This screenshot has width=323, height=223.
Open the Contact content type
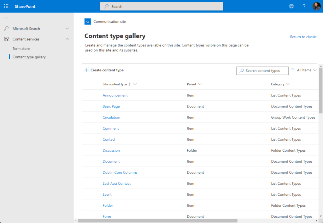(x=109, y=139)
